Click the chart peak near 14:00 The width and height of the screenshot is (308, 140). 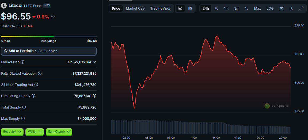pyautogui.click(x=217, y=36)
